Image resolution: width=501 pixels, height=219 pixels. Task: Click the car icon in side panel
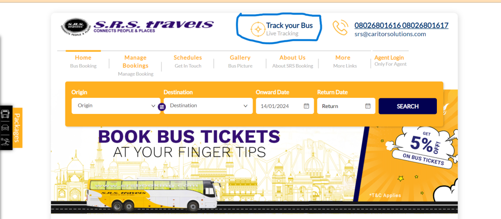[x=5, y=128]
